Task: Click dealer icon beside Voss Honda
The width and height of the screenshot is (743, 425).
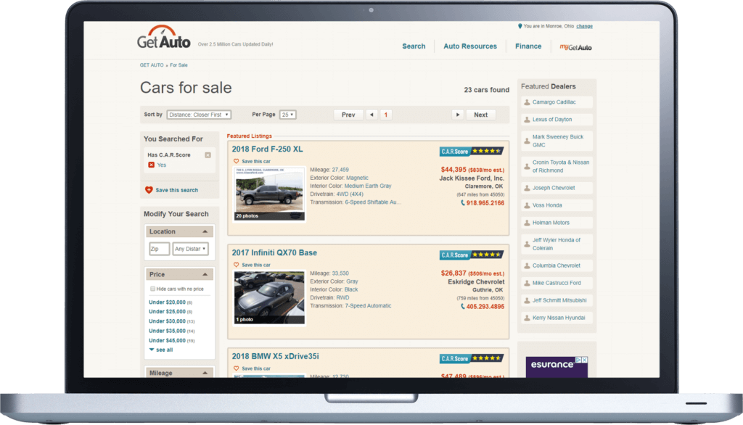Action: click(527, 206)
